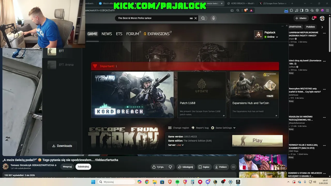Open Google Chrome from the taskbar
The height and width of the screenshot is (186, 331).
point(147,182)
